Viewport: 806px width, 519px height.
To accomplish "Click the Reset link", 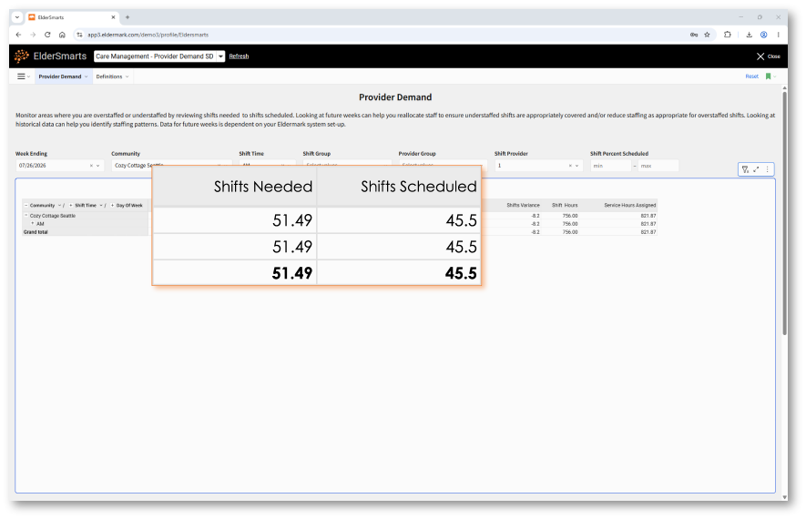I will 751,76.
